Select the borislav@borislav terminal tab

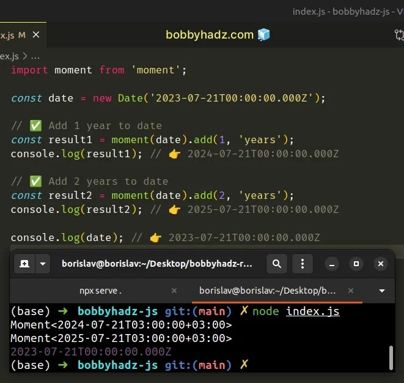(267, 291)
